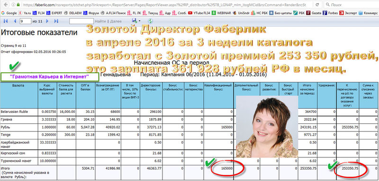Open the Текущ bookmark
Viewport: 379px width, 181px height.
pyautogui.click(x=150, y=13)
